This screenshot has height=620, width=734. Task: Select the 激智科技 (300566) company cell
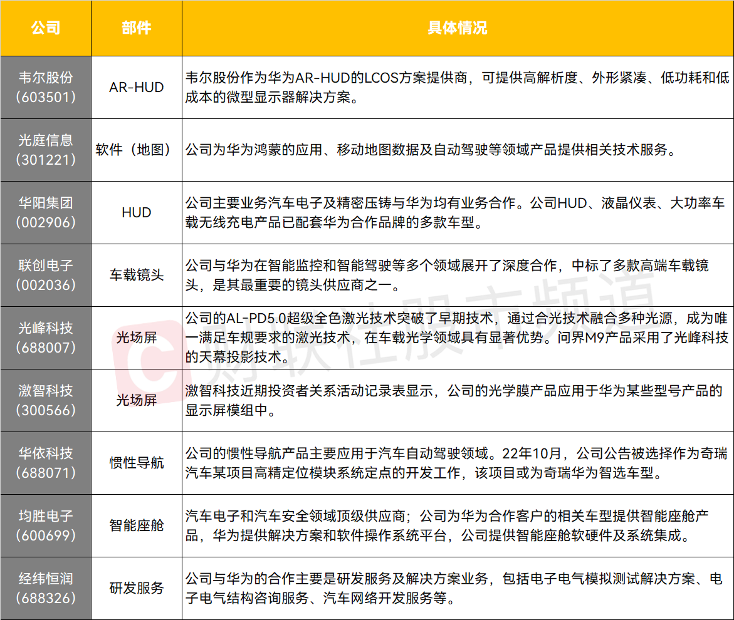[46, 401]
